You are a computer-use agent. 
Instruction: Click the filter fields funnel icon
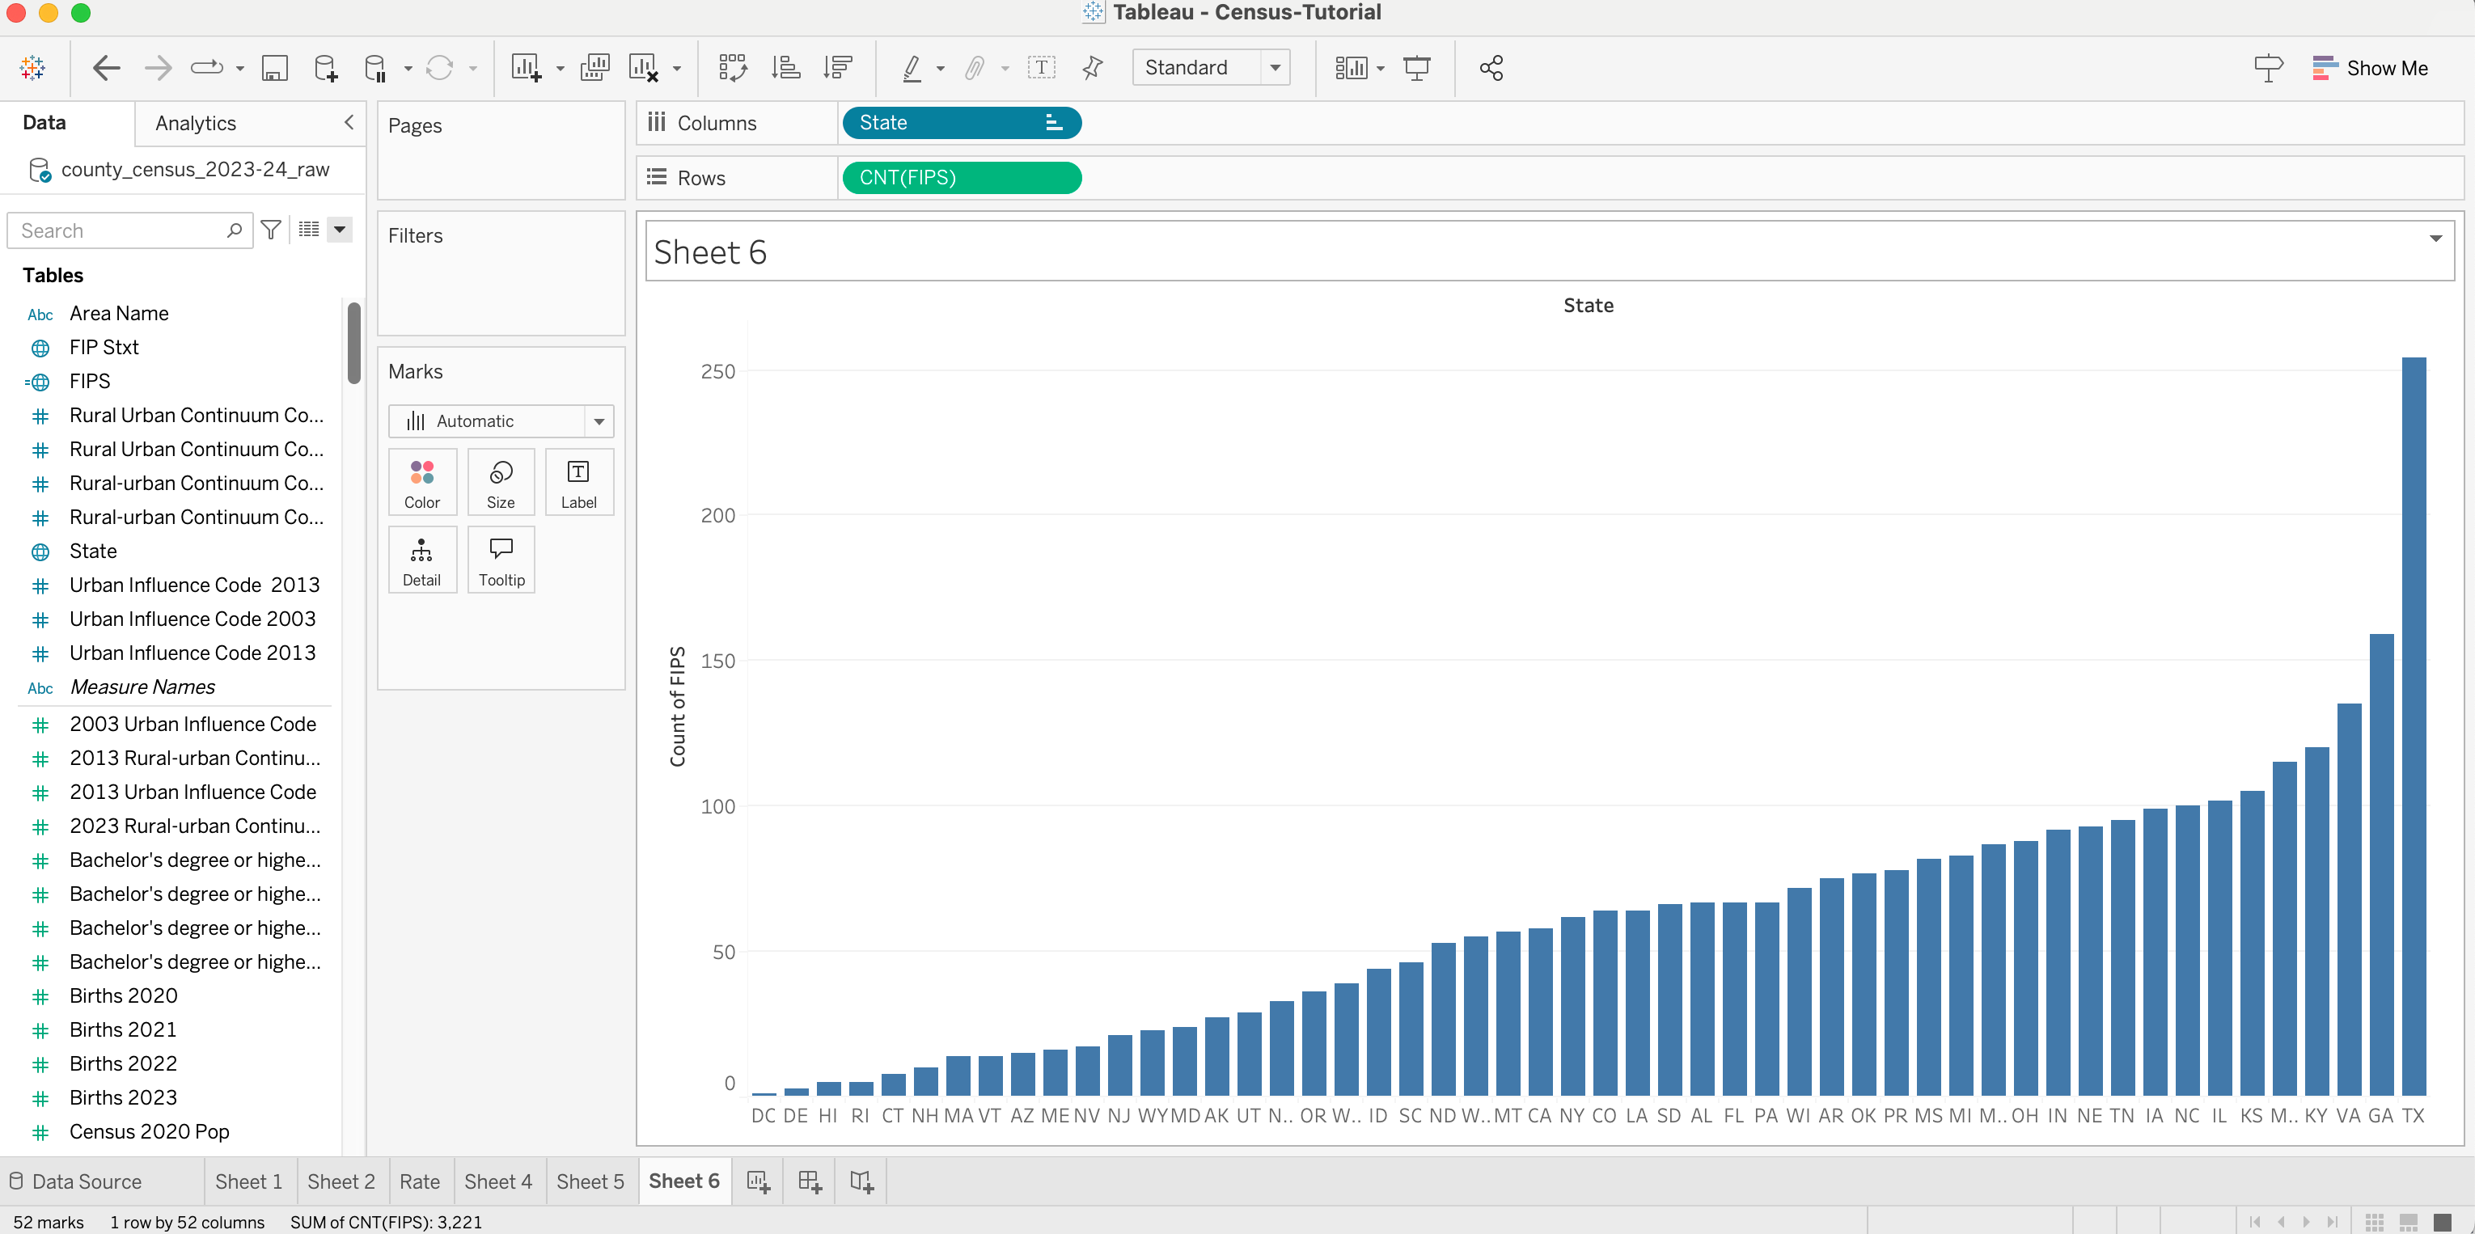coord(272,230)
